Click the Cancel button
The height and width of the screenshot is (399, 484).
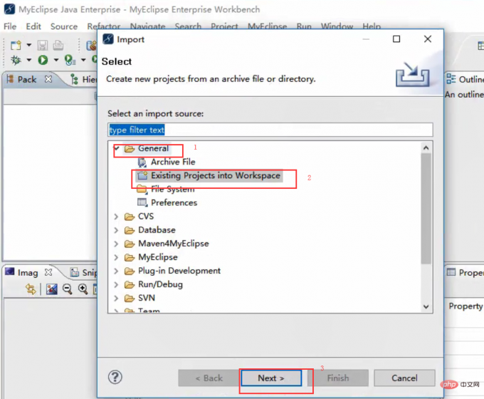tap(404, 378)
